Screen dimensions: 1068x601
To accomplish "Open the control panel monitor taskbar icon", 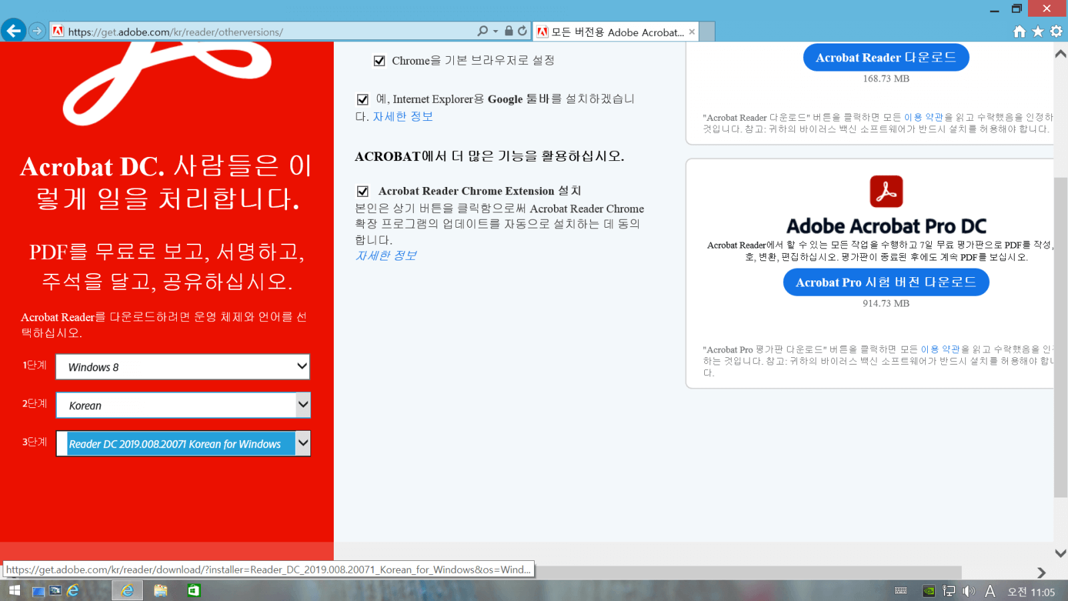I will click(x=55, y=590).
